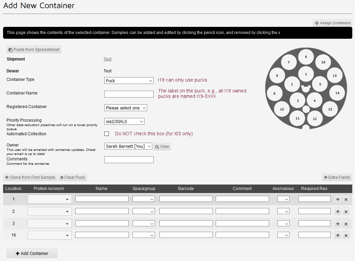
Task: Open Anomalous dropdown in row 2
Action: pyautogui.click(x=283, y=211)
